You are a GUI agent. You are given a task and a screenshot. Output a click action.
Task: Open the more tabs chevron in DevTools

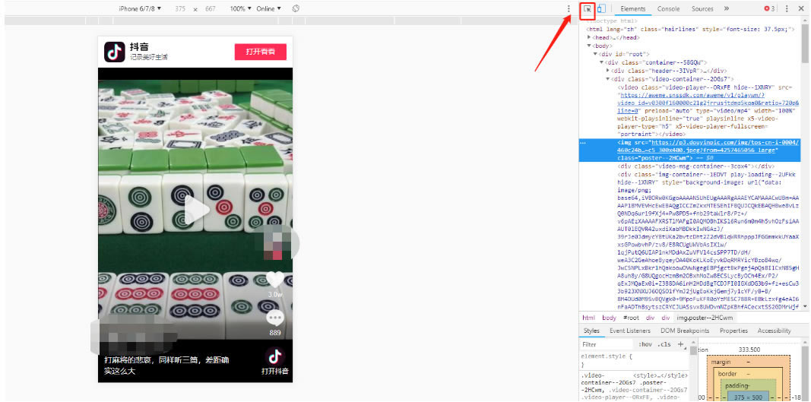coord(727,9)
